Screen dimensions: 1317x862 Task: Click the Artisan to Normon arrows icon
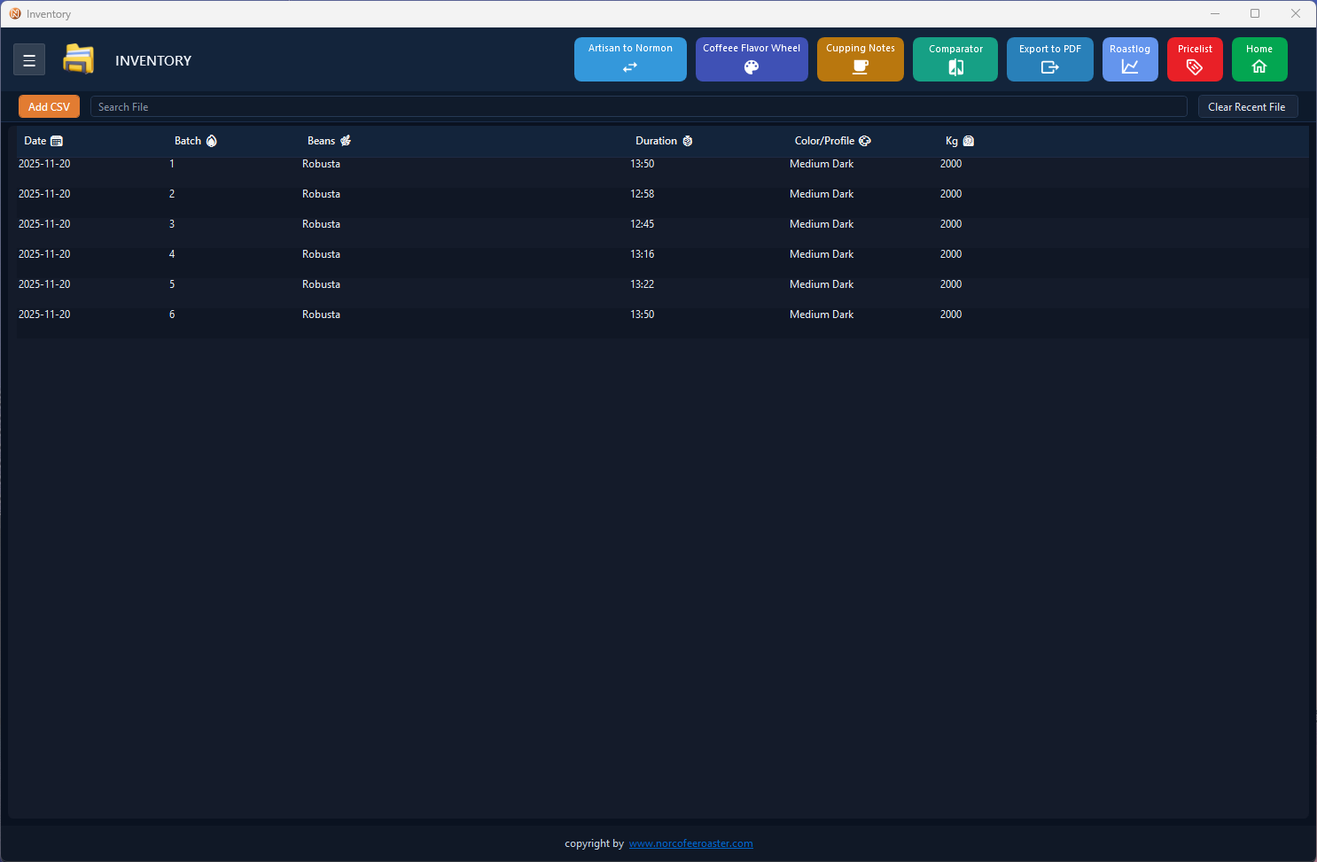pyautogui.click(x=630, y=66)
